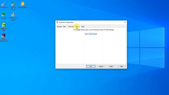Click the Open Task Manager link
This screenshot has width=169, height=95.
click(x=91, y=34)
